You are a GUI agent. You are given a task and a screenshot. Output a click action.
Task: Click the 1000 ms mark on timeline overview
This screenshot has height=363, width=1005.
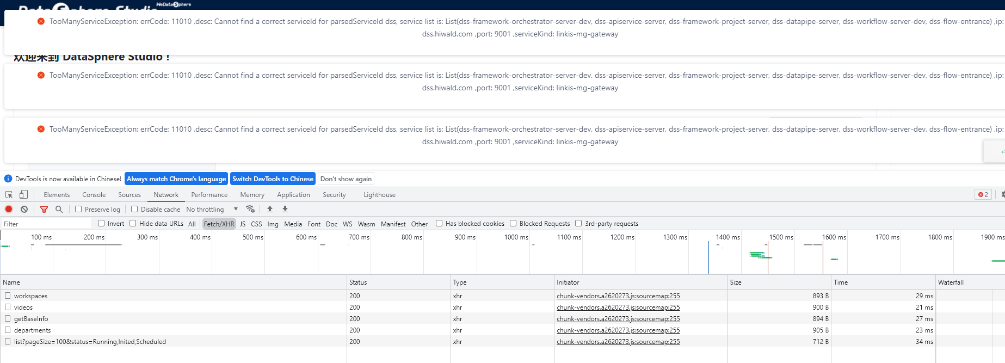pyautogui.click(x=516, y=237)
